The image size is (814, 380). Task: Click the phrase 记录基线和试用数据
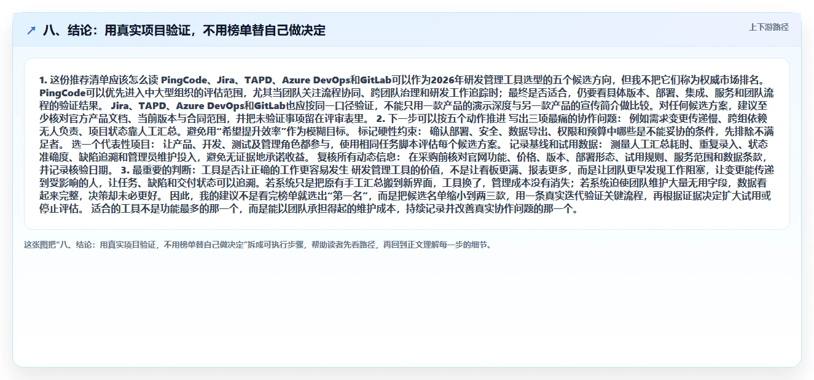coord(553,144)
